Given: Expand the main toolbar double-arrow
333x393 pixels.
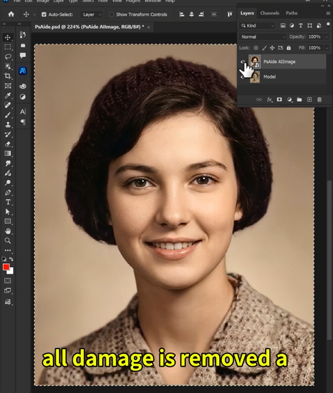Looking at the screenshot, I should pyautogui.click(x=4, y=24).
